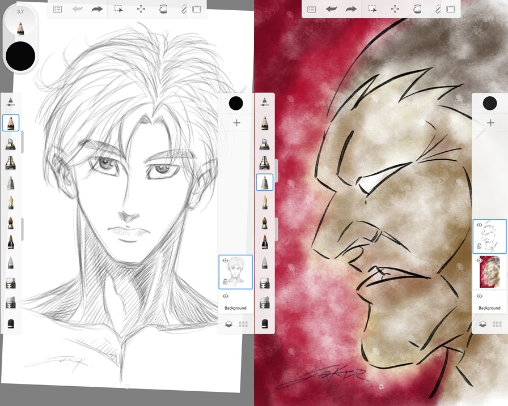The width and height of the screenshot is (508, 406).
Task: Pick the fountain pen nib brush in left palette
Action: pyautogui.click(x=11, y=202)
